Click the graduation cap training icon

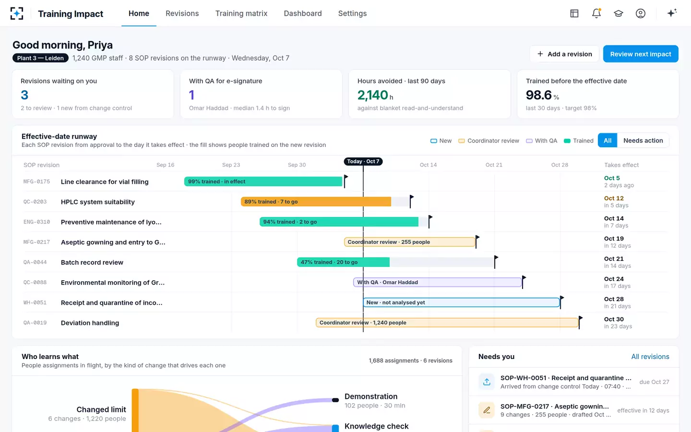click(619, 13)
